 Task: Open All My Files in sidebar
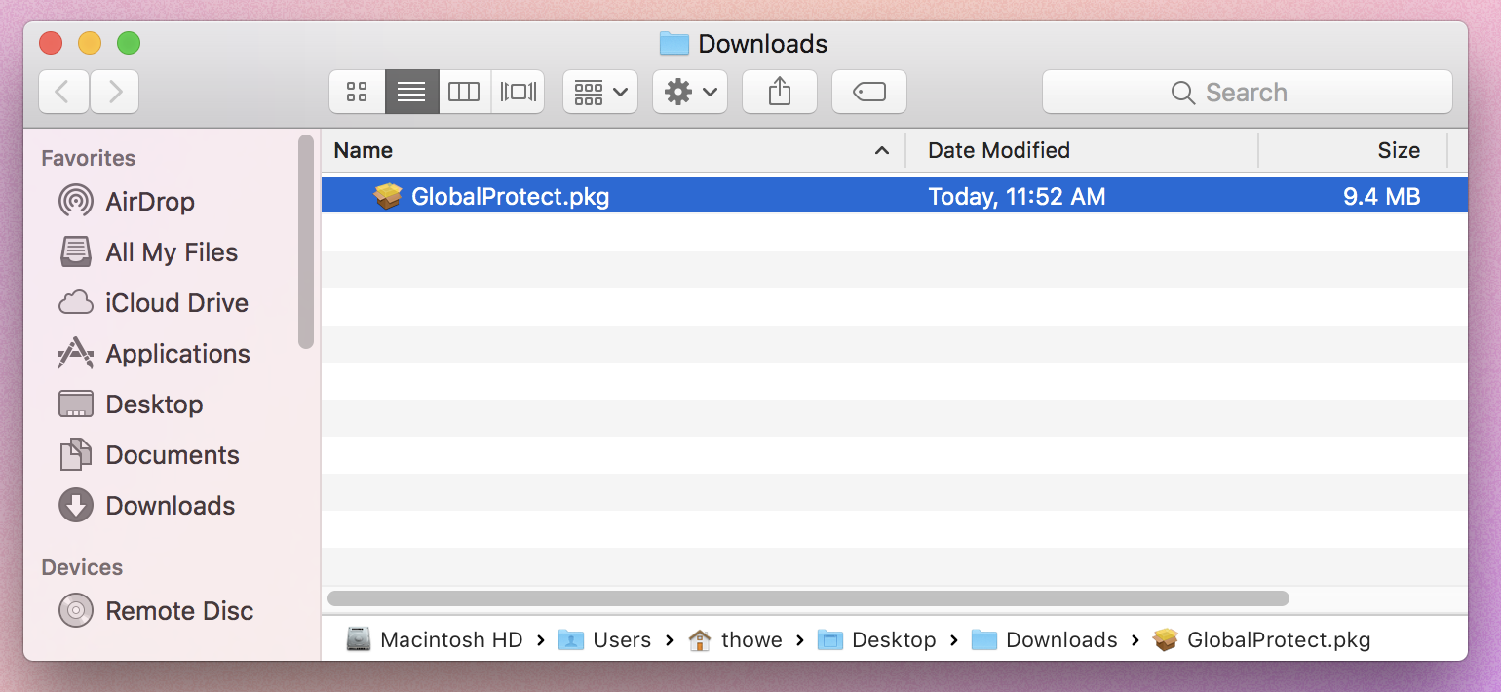pyautogui.click(x=172, y=252)
